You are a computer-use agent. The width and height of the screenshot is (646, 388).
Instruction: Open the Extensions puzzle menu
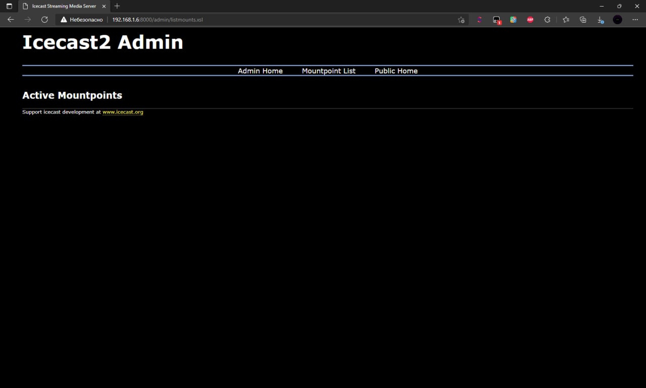tap(547, 20)
